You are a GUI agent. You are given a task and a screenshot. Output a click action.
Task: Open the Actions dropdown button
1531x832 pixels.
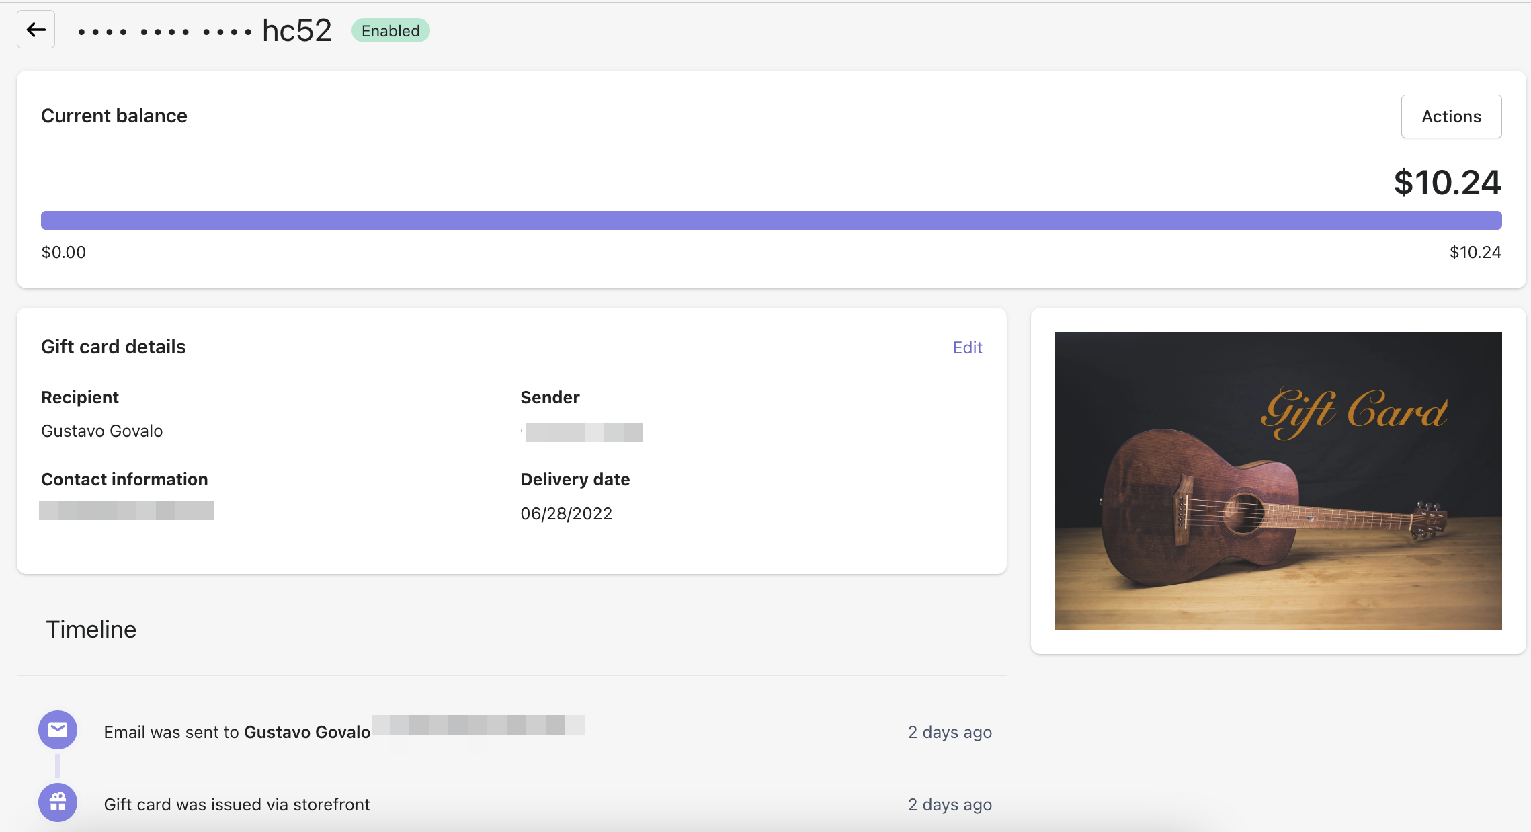point(1451,116)
